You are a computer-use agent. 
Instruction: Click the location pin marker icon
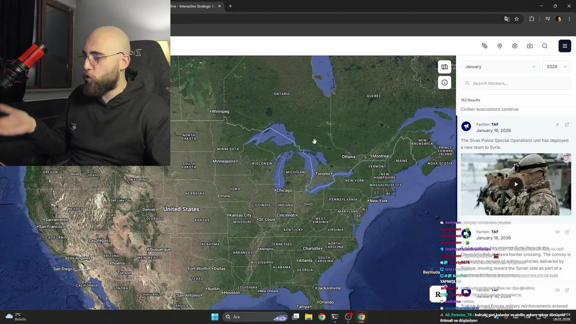499,46
